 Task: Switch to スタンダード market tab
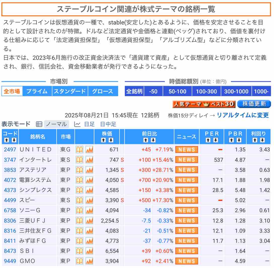tap(70, 91)
